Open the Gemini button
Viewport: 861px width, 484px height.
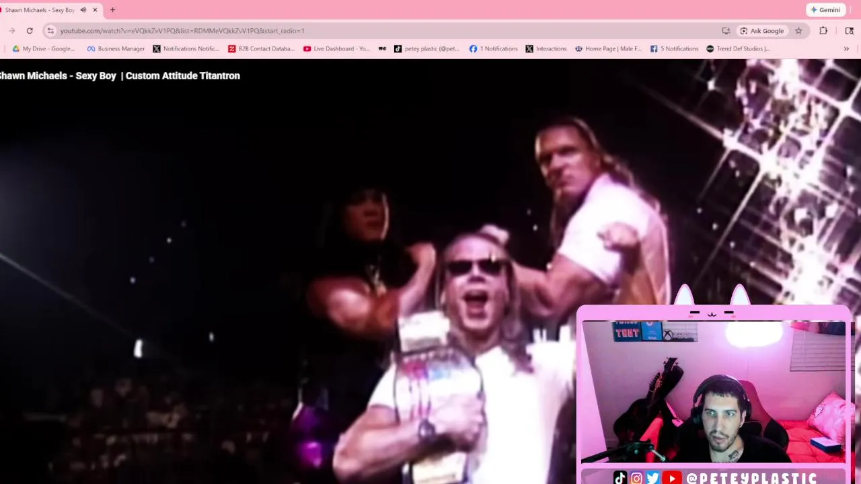(825, 10)
